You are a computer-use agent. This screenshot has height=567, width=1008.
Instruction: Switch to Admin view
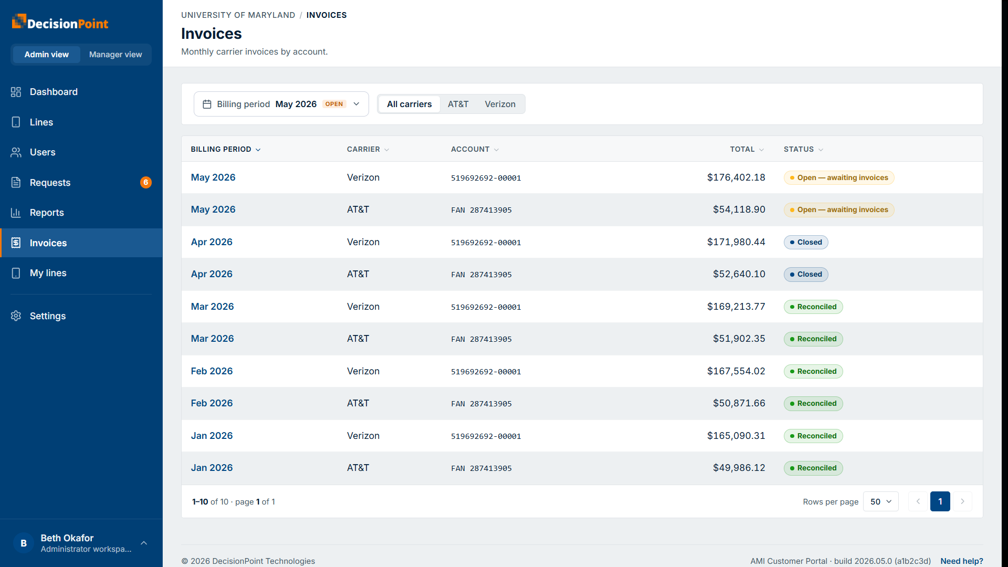(46, 55)
